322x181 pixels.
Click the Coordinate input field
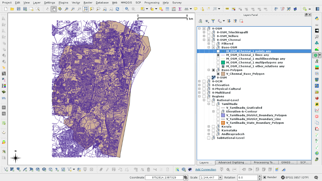click(x=164, y=178)
